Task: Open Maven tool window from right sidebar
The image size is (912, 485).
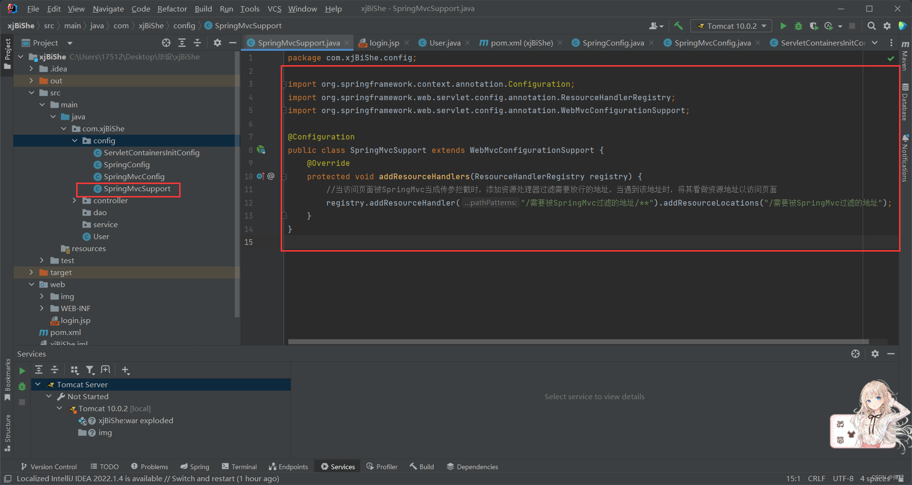Action: pyautogui.click(x=905, y=56)
